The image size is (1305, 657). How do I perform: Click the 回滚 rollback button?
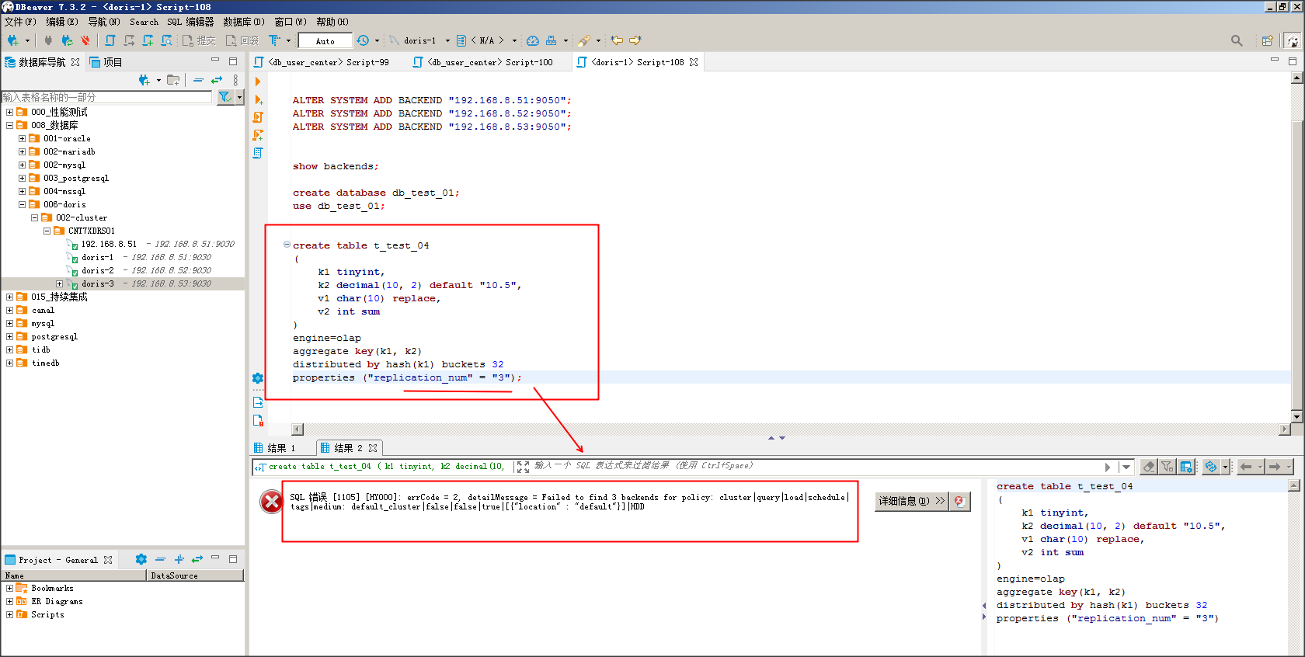coord(242,40)
